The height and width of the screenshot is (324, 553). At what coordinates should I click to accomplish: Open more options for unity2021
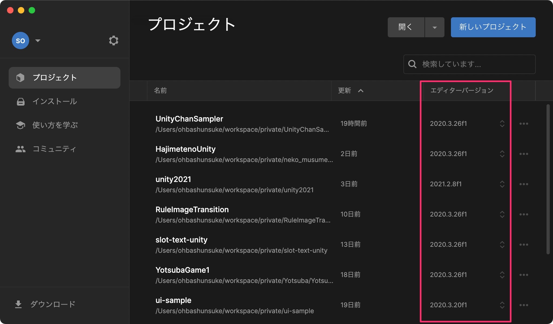click(x=524, y=184)
